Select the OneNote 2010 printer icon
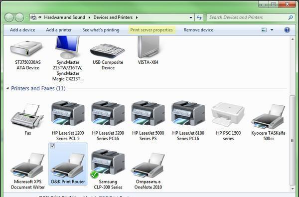The width and height of the screenshot is (299, 197). point(148,165)
